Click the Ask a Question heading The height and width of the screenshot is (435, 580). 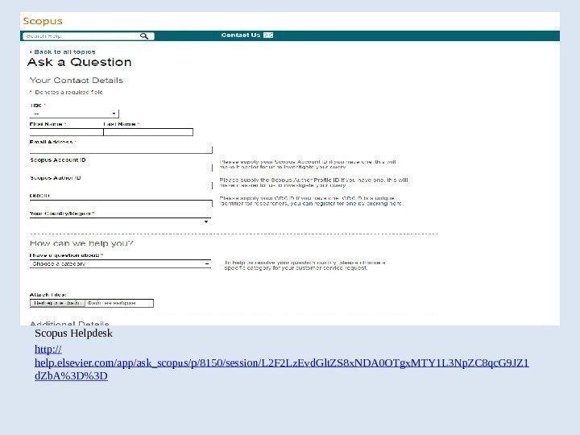pyautogui.click(x=79, y=62)
